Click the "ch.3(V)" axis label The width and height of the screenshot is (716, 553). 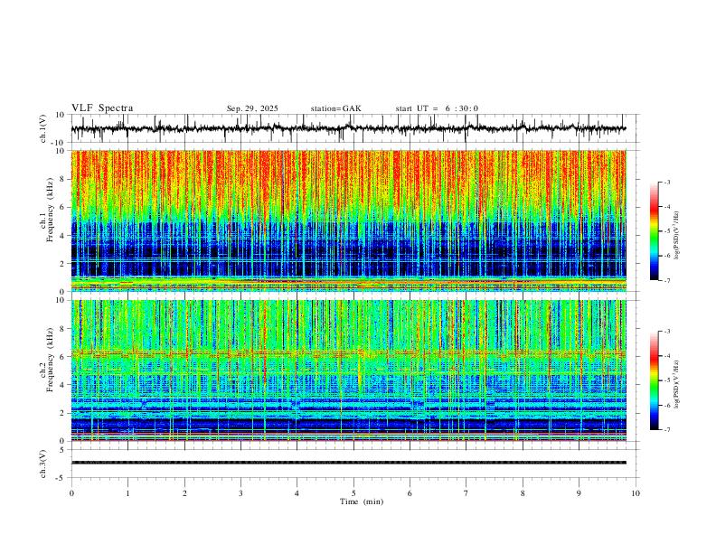[43, 464]
